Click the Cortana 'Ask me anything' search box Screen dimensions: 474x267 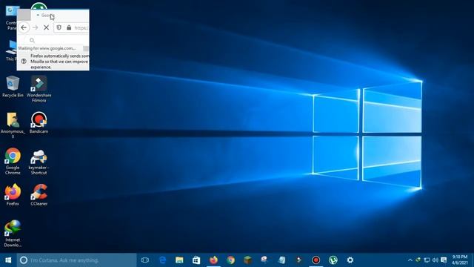(x=76, y=260)
